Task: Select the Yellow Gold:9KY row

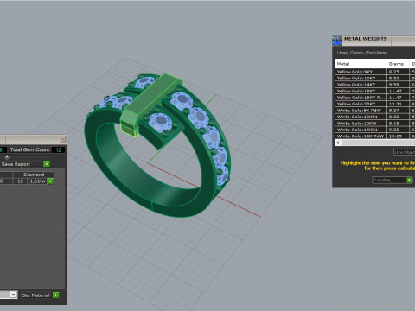Action: click(x=374, y=72)
